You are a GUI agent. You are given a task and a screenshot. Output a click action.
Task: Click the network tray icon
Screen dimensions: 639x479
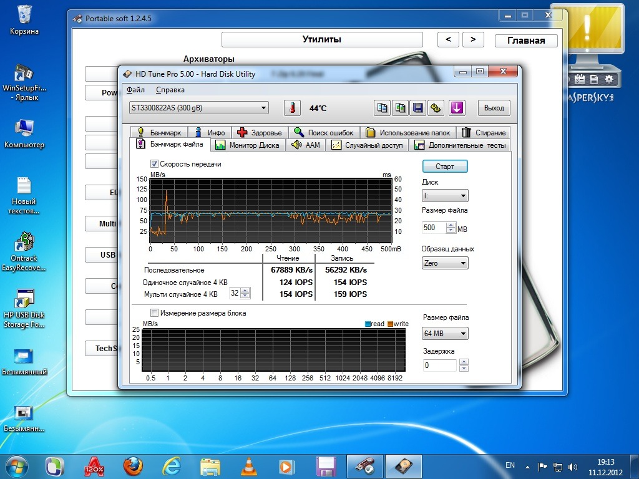click(557, 467)
